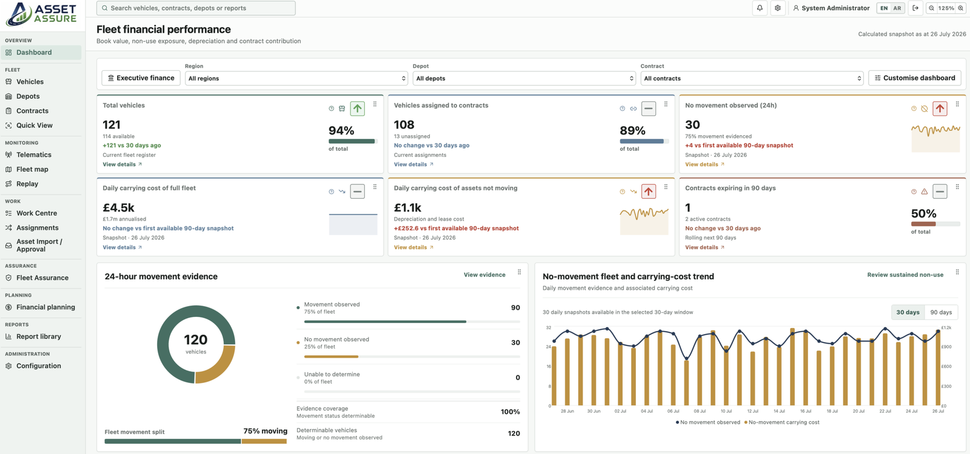
Task: Click help icon on Total vehicles card
Action: (331, 108)
